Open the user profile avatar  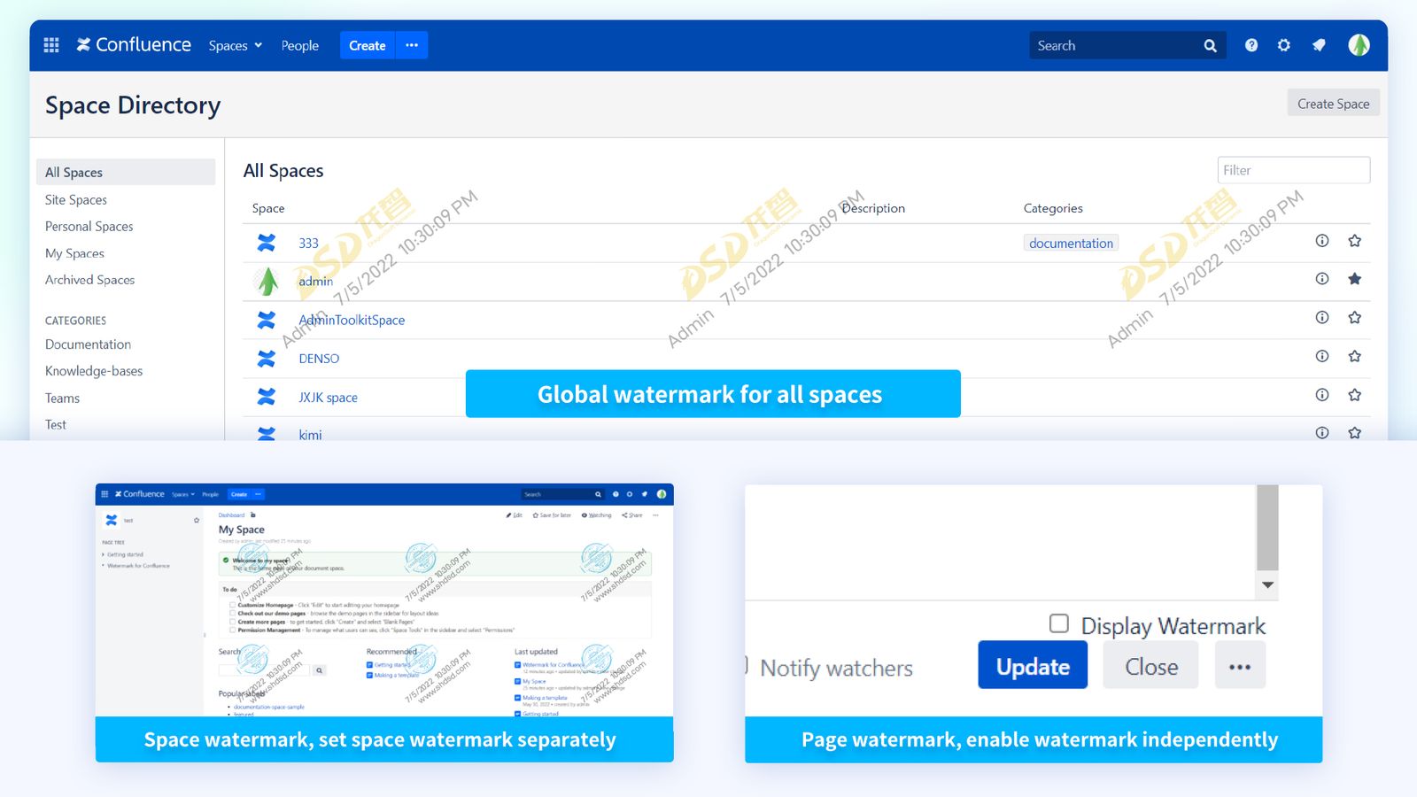click(1359, 45)
